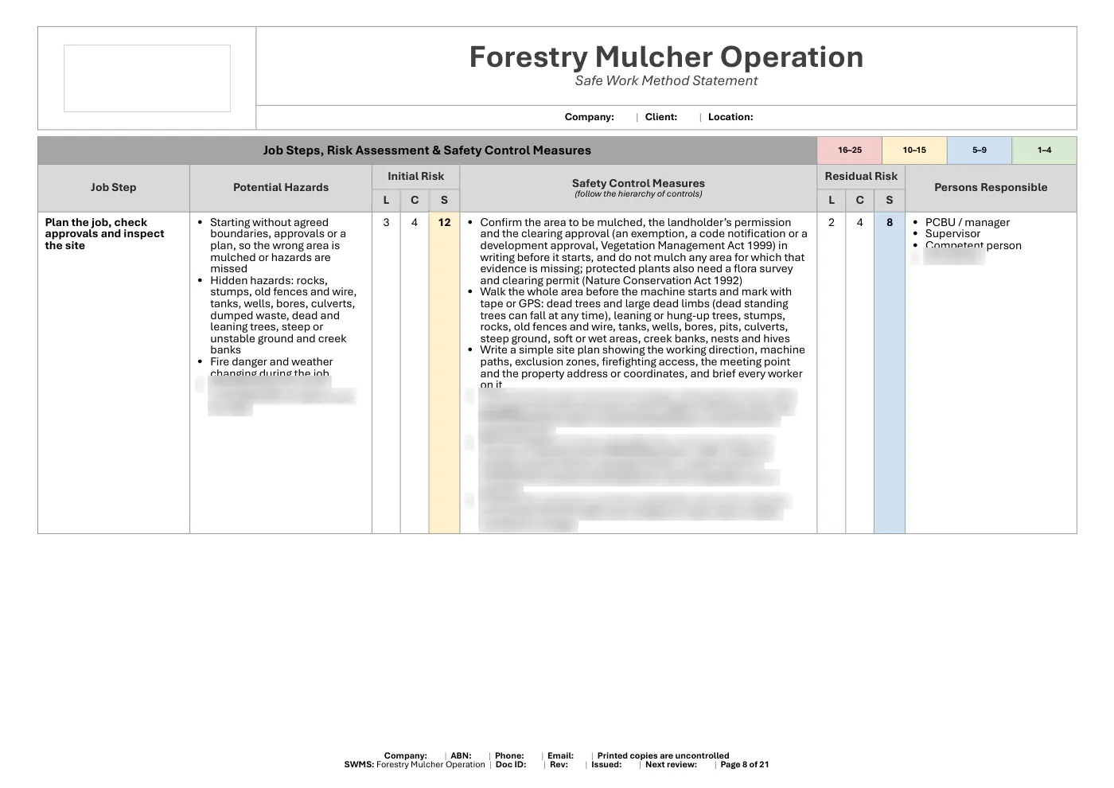
Task: Click the "Company:" label beneath the subtitle
Action: (x=590, y=117)
